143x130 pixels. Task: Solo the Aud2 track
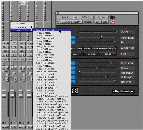tap(12, 68)
